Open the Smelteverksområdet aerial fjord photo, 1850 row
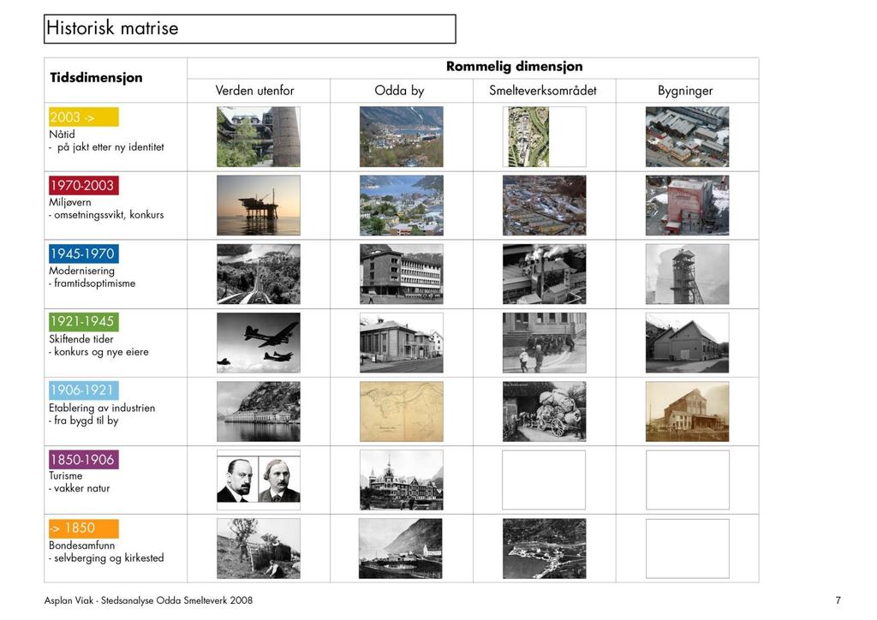 click(544, 548)
